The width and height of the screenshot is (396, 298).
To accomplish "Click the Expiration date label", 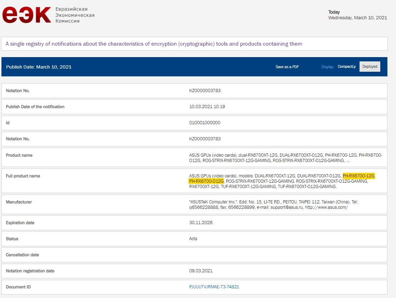I will (x=20, y=223).
